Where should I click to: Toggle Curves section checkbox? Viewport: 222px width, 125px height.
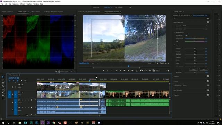coord(208,81)
